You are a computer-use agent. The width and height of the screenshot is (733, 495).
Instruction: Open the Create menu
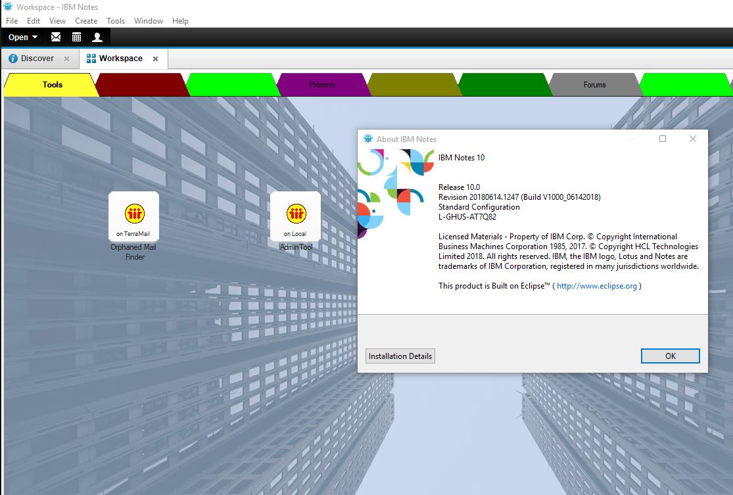click(x=86, y=21)
